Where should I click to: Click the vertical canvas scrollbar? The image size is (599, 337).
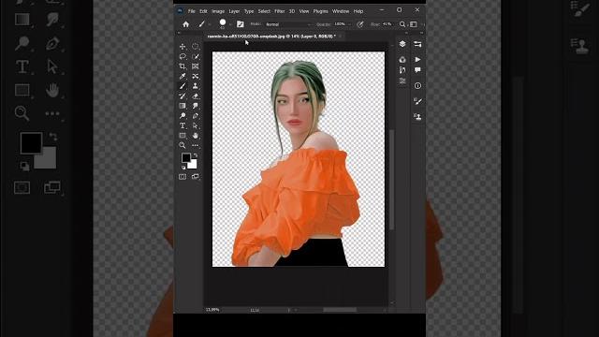[x=391, y=180]
